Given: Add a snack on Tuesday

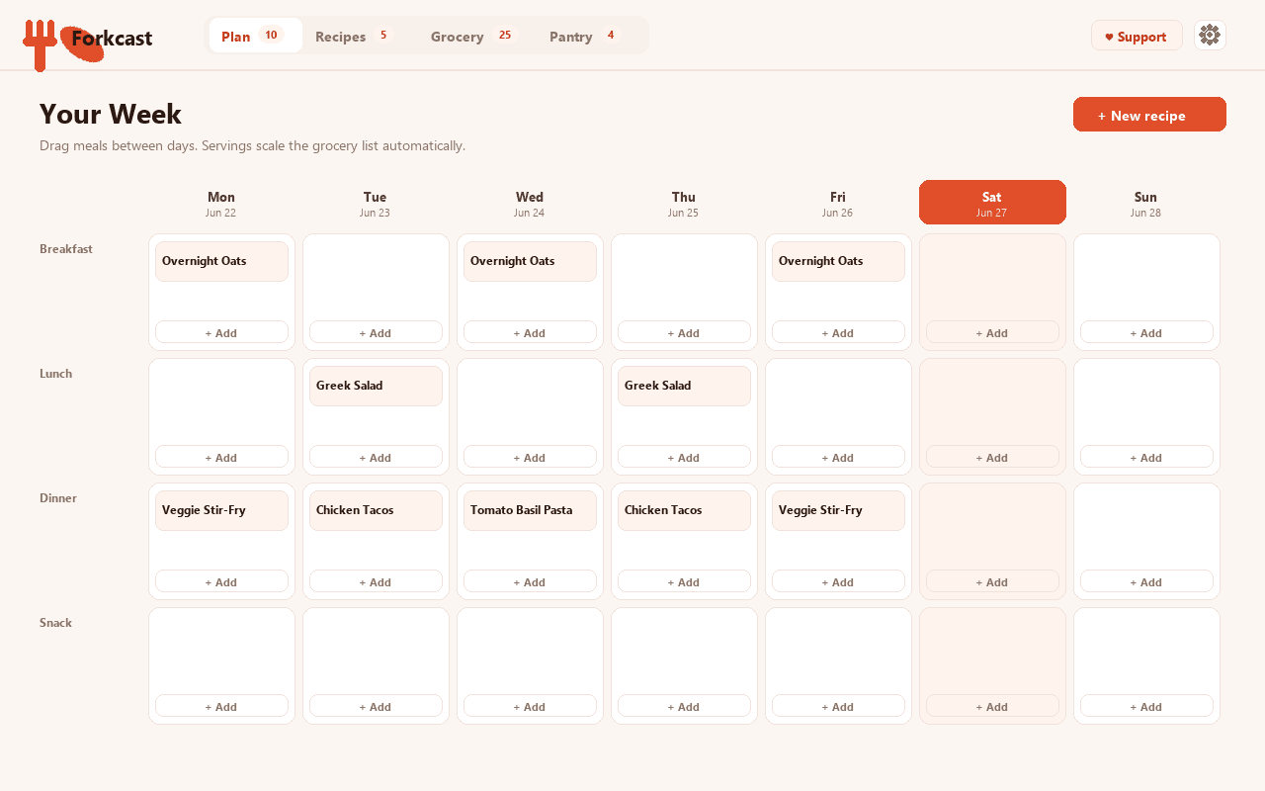Looking at the screenshot, I should (376, 706).
